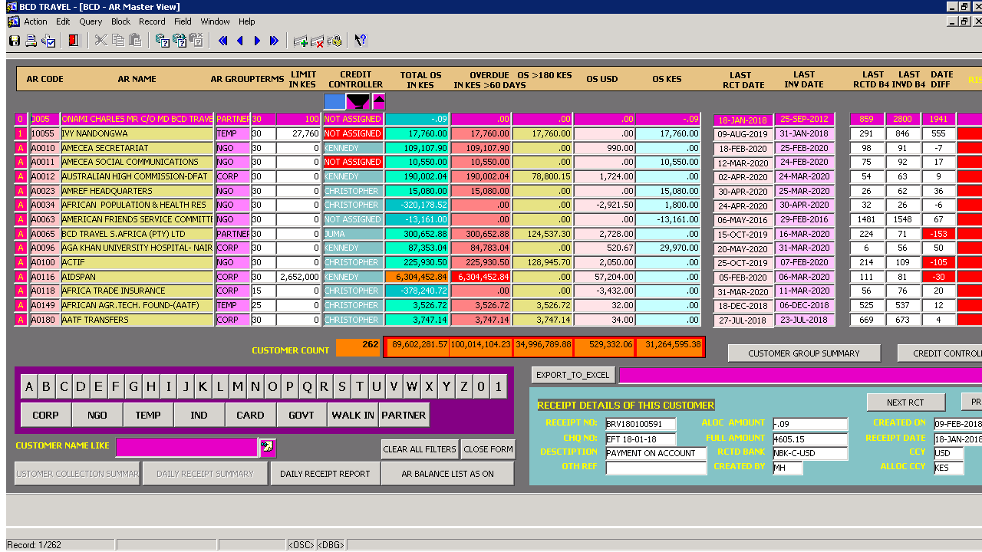The image size is (982, 552).
Task: Click total OS value 6,304,452.84 in orange
Action: point(417,277)
